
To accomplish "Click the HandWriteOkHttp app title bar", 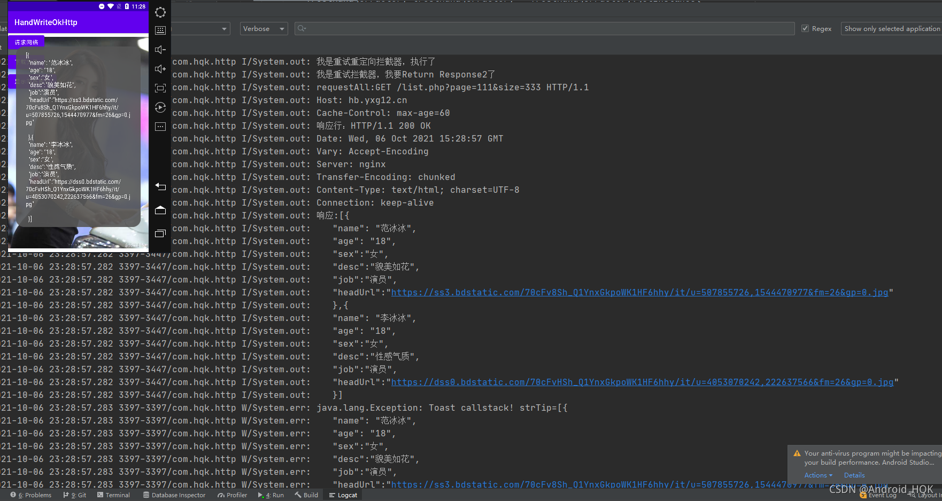I will pyautogui.click(x=78, y=22).
